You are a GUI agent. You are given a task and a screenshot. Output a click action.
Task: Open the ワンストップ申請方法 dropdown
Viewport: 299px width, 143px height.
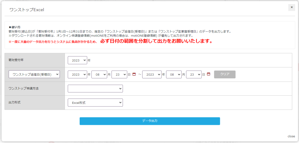tap(95, 88)
